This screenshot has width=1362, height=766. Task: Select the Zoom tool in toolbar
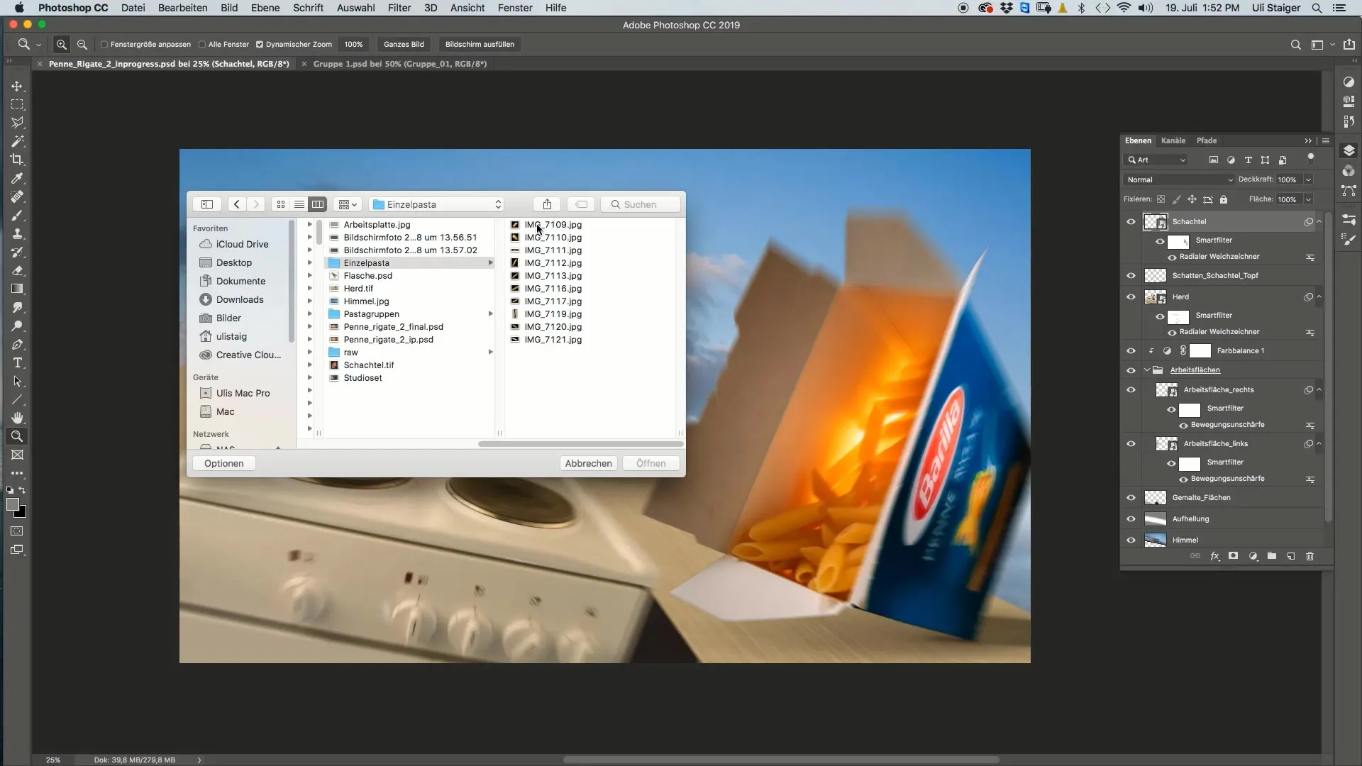[x=17, y=436]
